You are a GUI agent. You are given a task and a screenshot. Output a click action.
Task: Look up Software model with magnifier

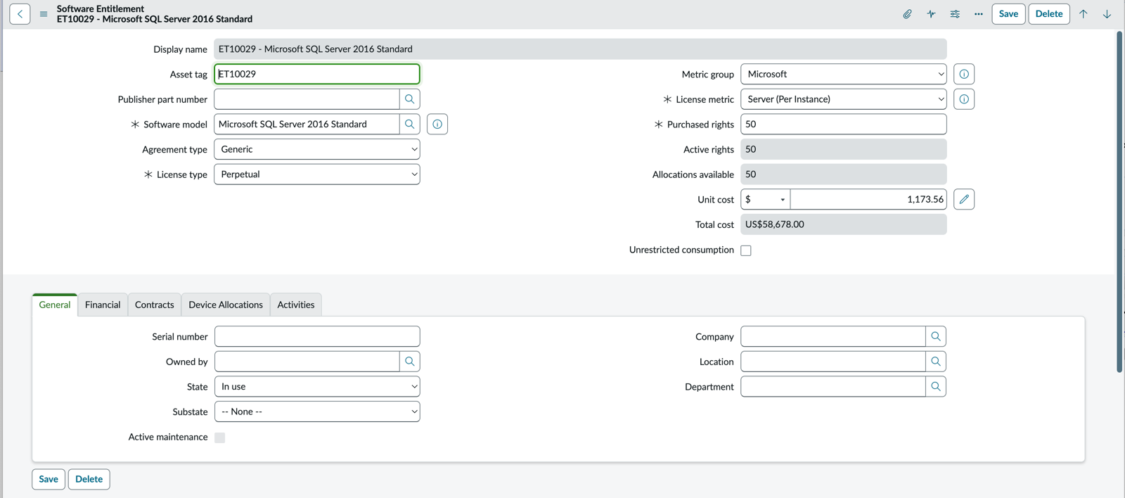click(410, 124)
